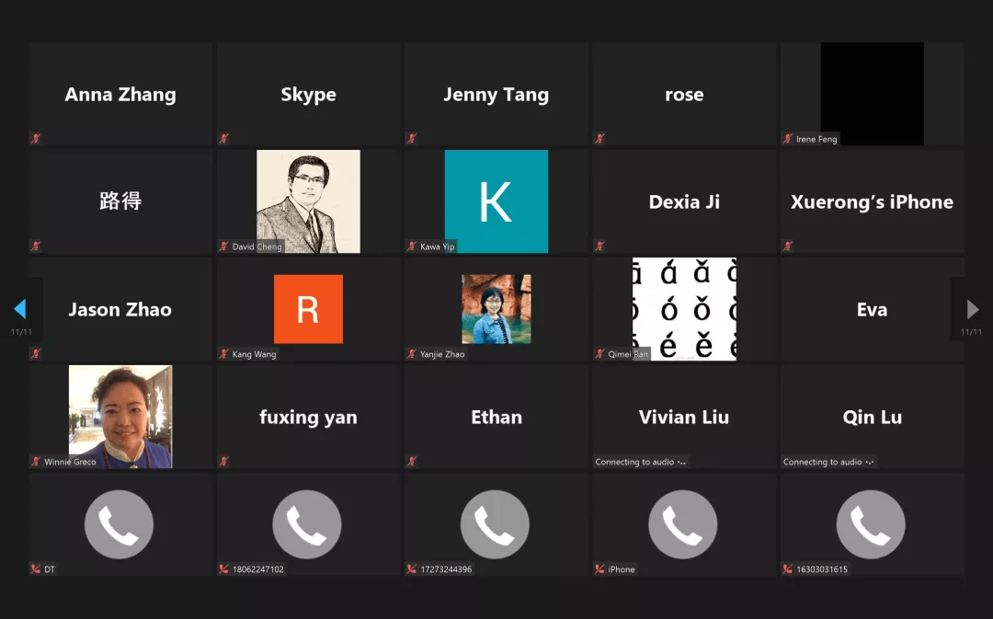
Task: Click muted phone icon beside 18062247102
Action: (223, 569)
